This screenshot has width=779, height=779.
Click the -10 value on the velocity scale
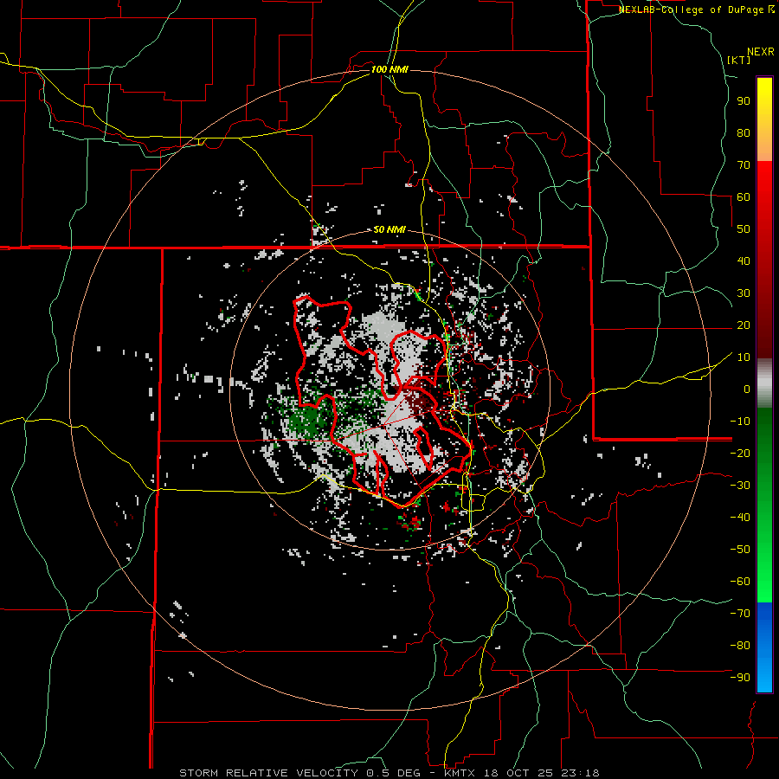740,422
